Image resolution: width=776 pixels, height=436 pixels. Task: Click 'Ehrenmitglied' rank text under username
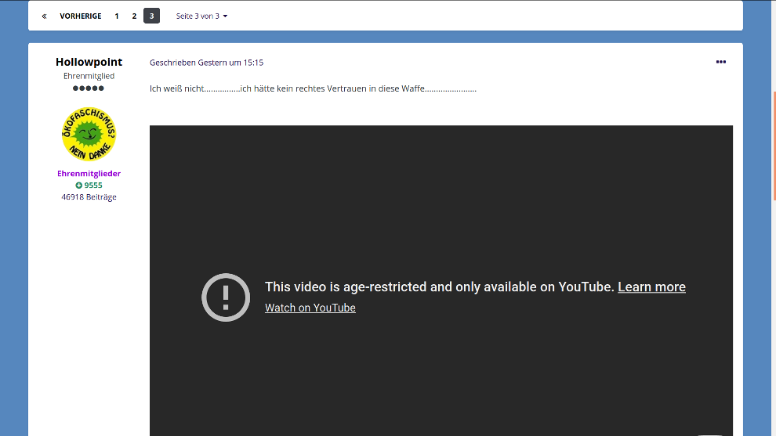pos(89,76)
